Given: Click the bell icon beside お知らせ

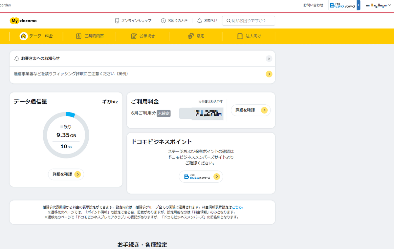Looking at the screenshot, I should 200,21.
